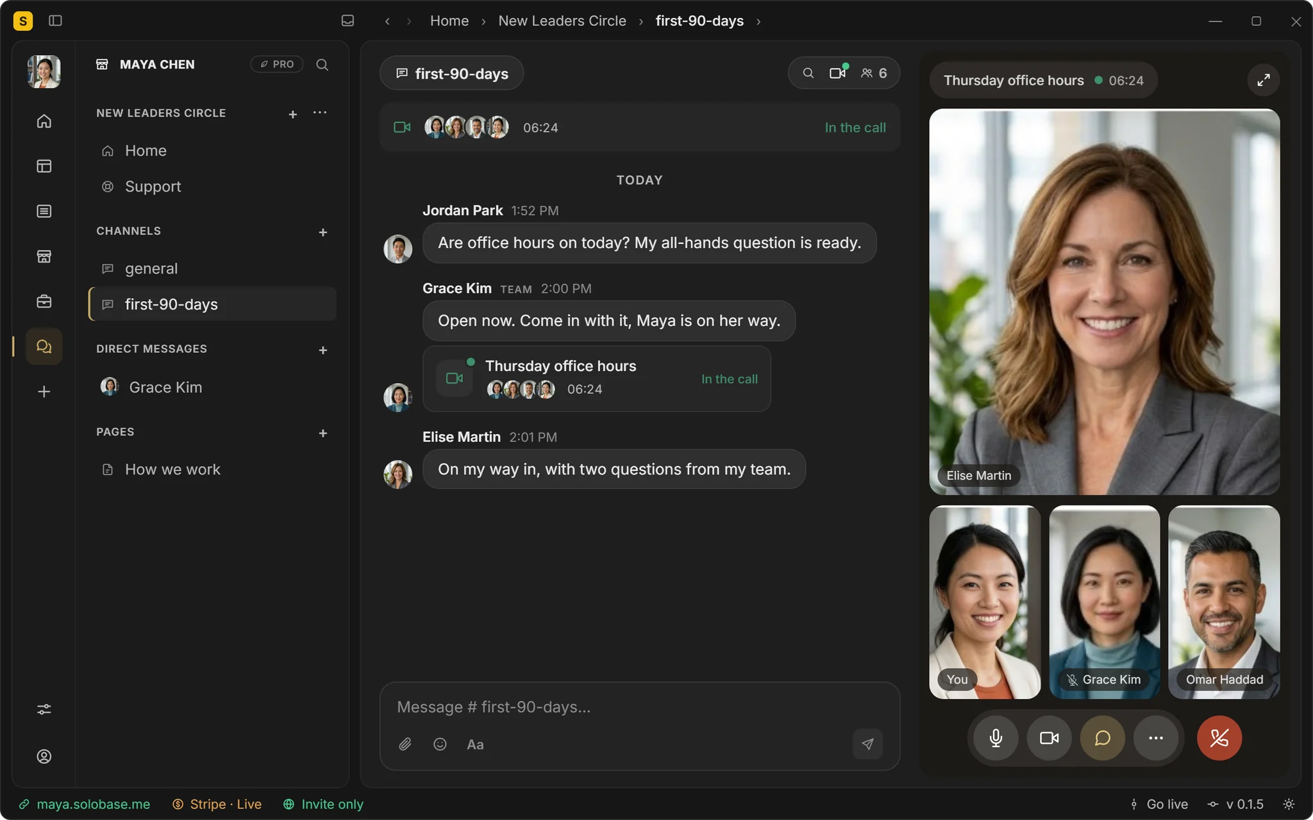1313x820 pixels.
Task: Add a new channel
Action: pyautogui.click(x=322, y=232)
